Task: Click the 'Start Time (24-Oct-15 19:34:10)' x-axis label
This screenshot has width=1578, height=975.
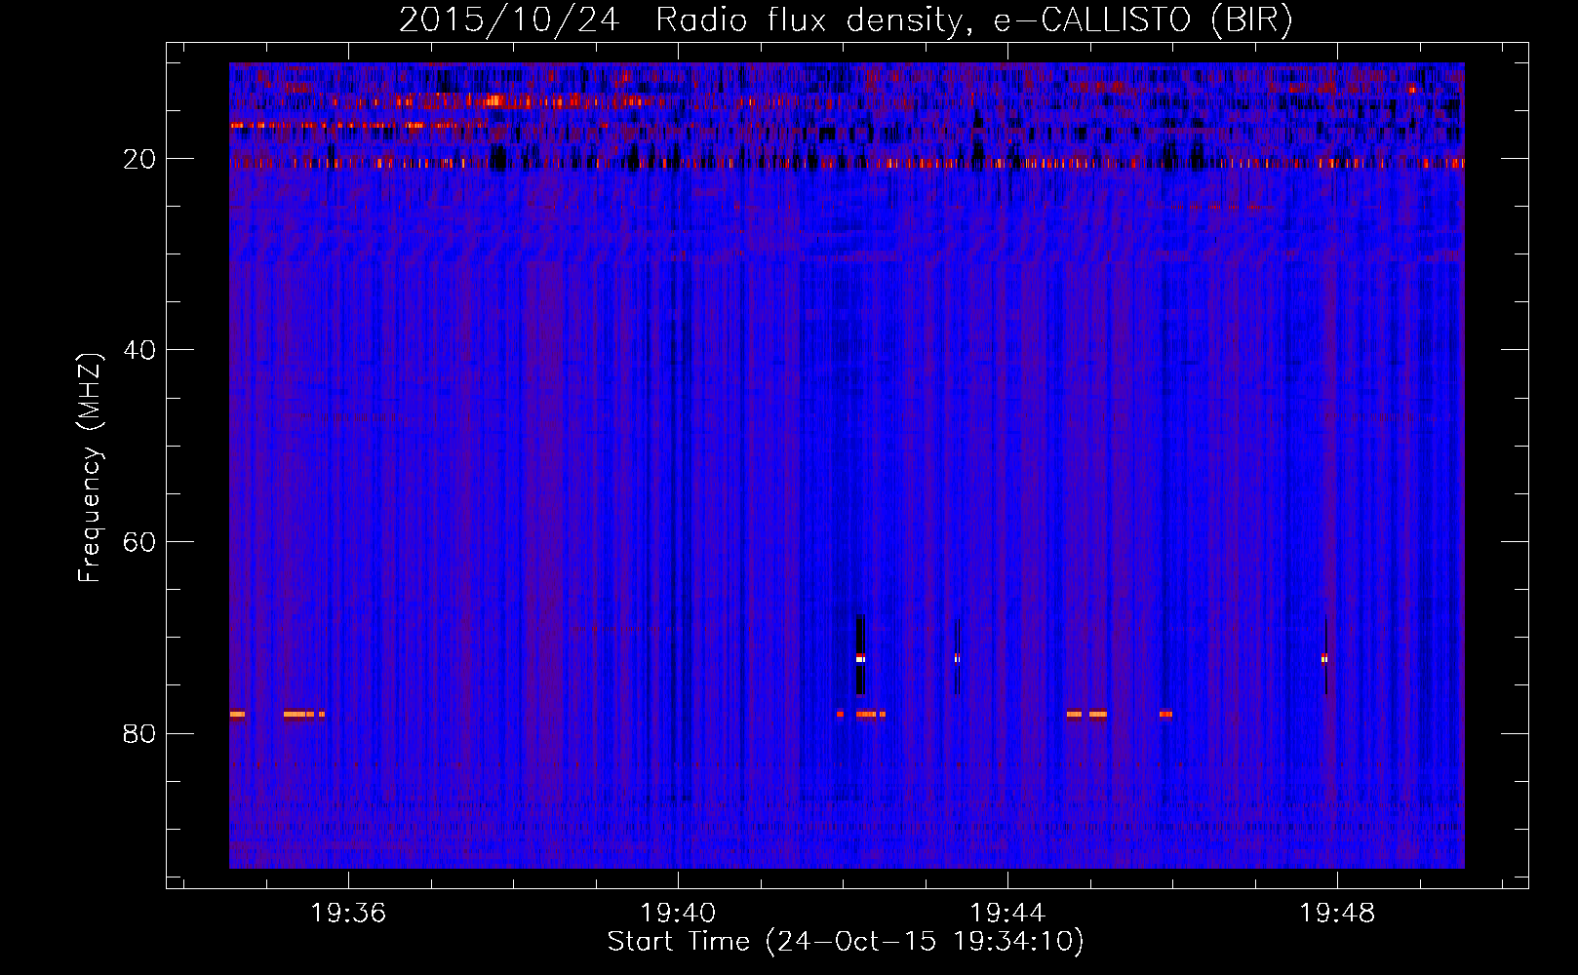Action: tap(846, 942)
